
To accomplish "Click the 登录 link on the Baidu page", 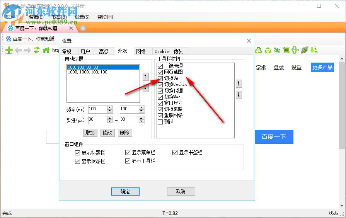I will click(278, 68).
